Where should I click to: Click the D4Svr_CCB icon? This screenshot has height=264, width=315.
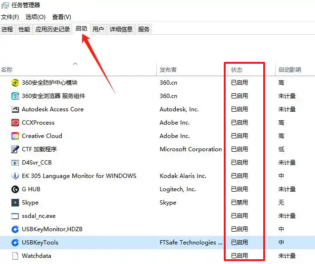click(x=15, y=163)
